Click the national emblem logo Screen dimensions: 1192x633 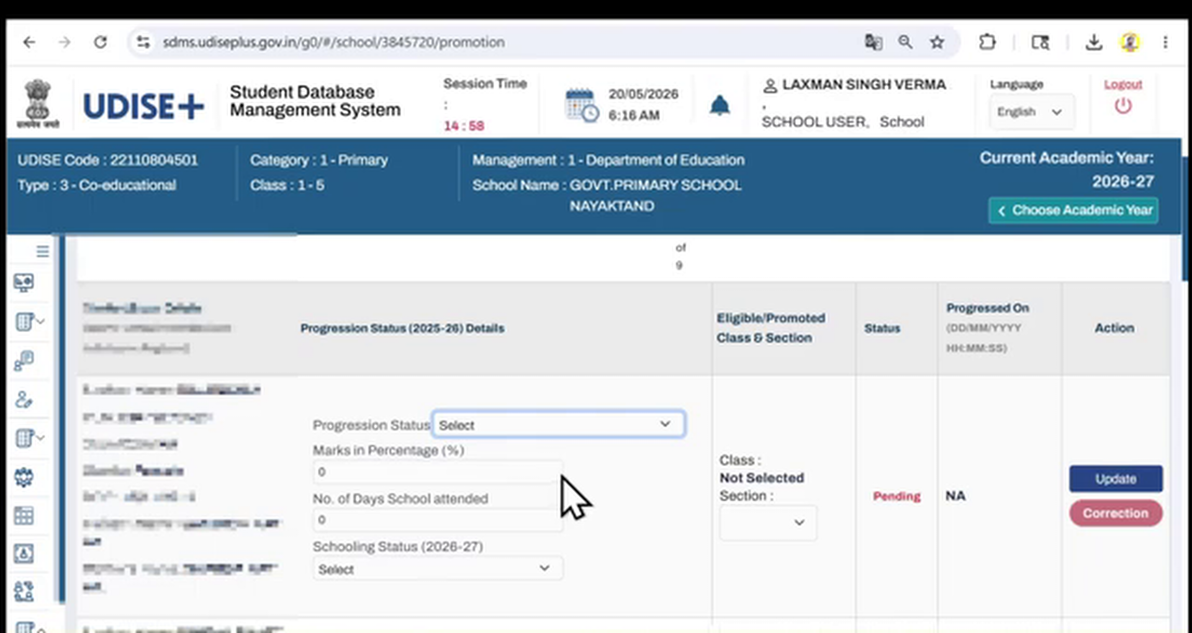pos(38,103)
